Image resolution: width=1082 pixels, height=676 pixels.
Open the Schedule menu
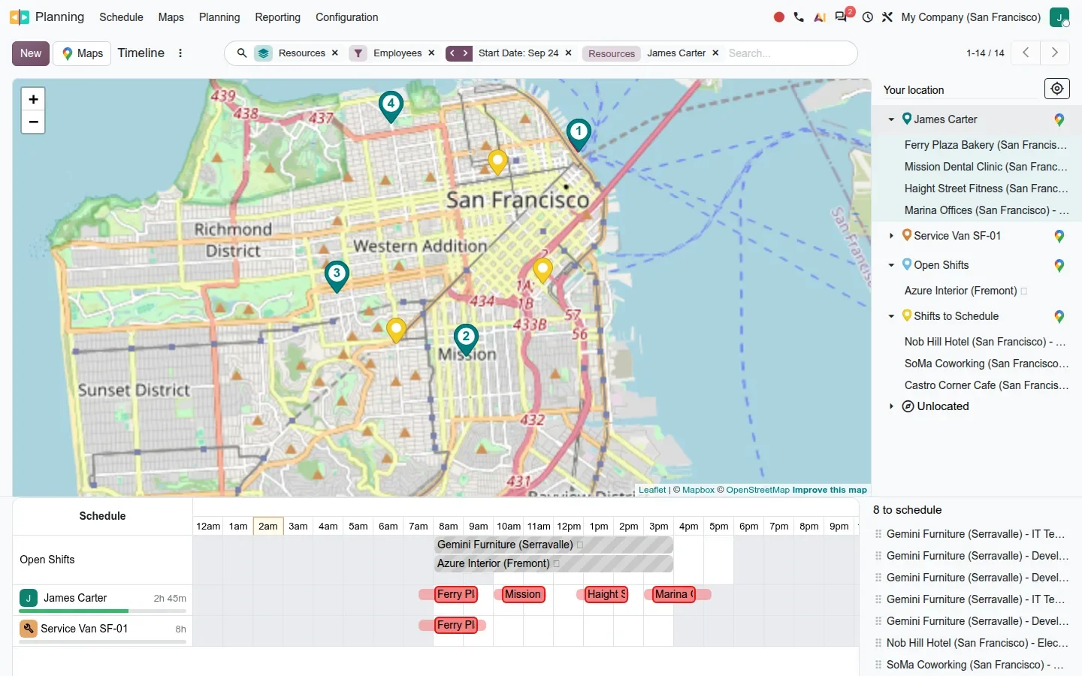(x=121, y=17)
